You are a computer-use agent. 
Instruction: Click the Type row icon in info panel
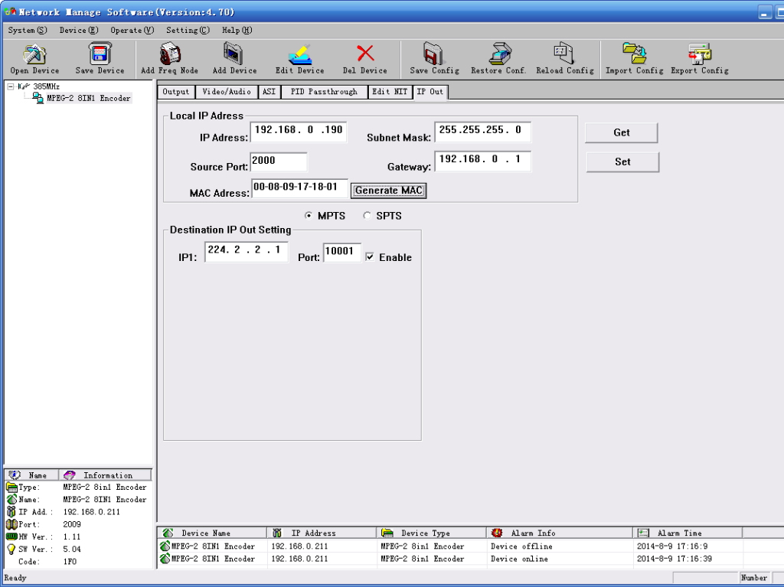[x=11, y=487]
